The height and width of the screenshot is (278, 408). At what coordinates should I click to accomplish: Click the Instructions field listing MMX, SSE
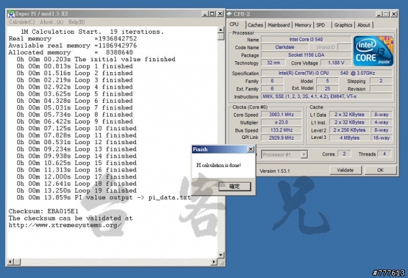[326, 96]
